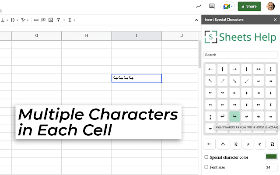The height and width of the screenshot is (175, 280).
Task: Select column G header
Action: 37,35
